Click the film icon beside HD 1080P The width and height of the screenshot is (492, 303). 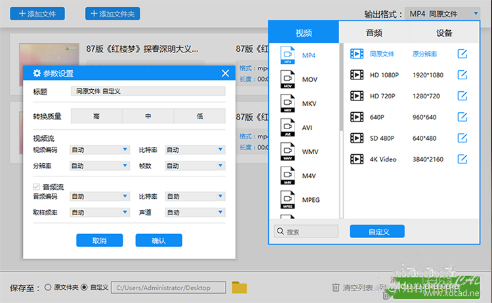(357, 75)
